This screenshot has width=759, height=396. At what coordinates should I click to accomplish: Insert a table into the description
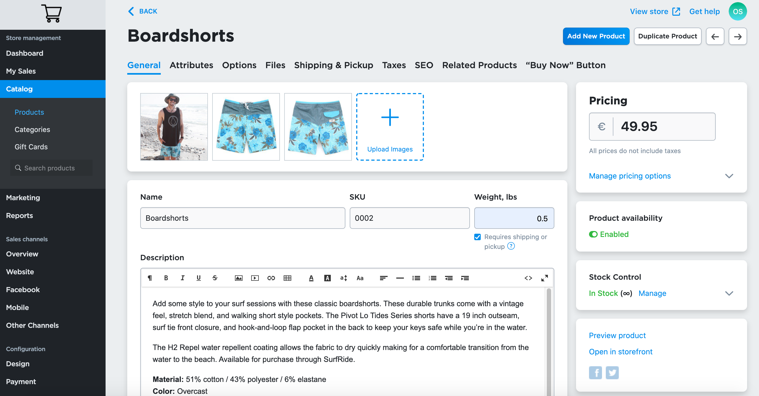tap(287, 278)
